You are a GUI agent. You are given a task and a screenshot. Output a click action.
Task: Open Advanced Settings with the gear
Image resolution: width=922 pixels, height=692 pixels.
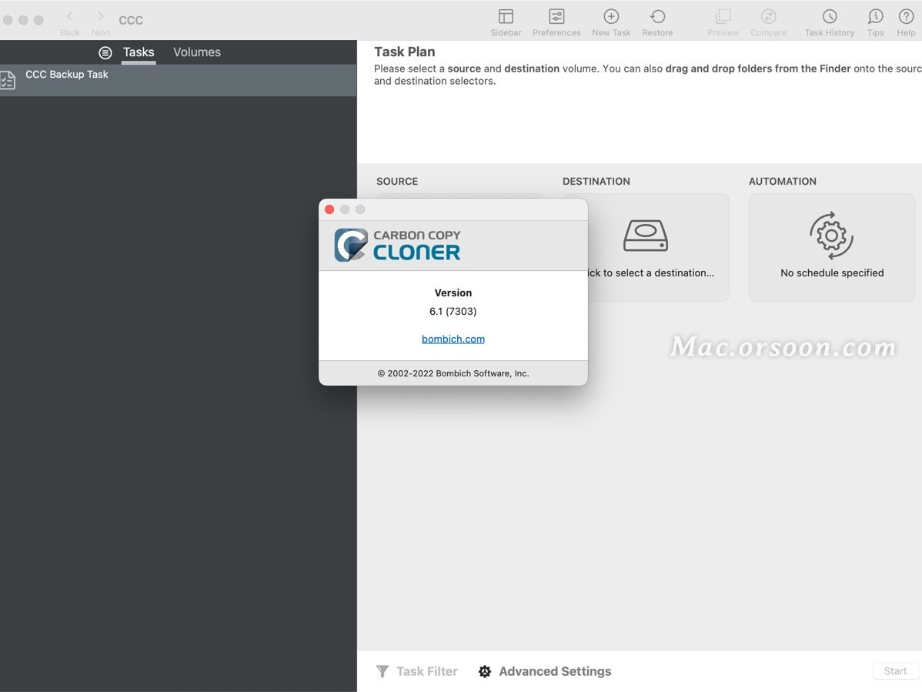[x=485, y=671]
